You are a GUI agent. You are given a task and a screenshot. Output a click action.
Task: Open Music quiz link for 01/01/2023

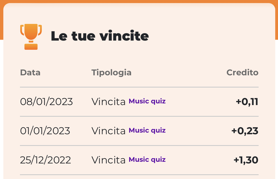[x=147, y=130]
